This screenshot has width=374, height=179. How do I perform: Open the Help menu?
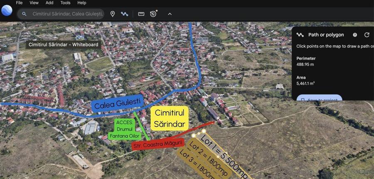(x=82, y=3)
